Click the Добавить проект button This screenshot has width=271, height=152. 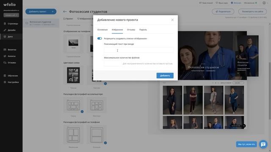[x=41, y=11]
